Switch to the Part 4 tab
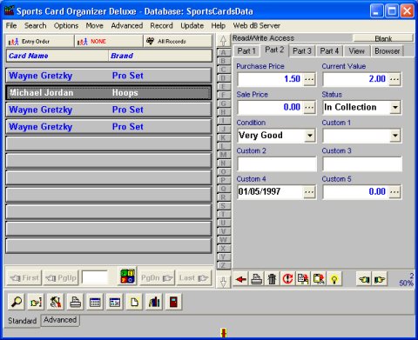The image size is (418, 340). (329, 51)
